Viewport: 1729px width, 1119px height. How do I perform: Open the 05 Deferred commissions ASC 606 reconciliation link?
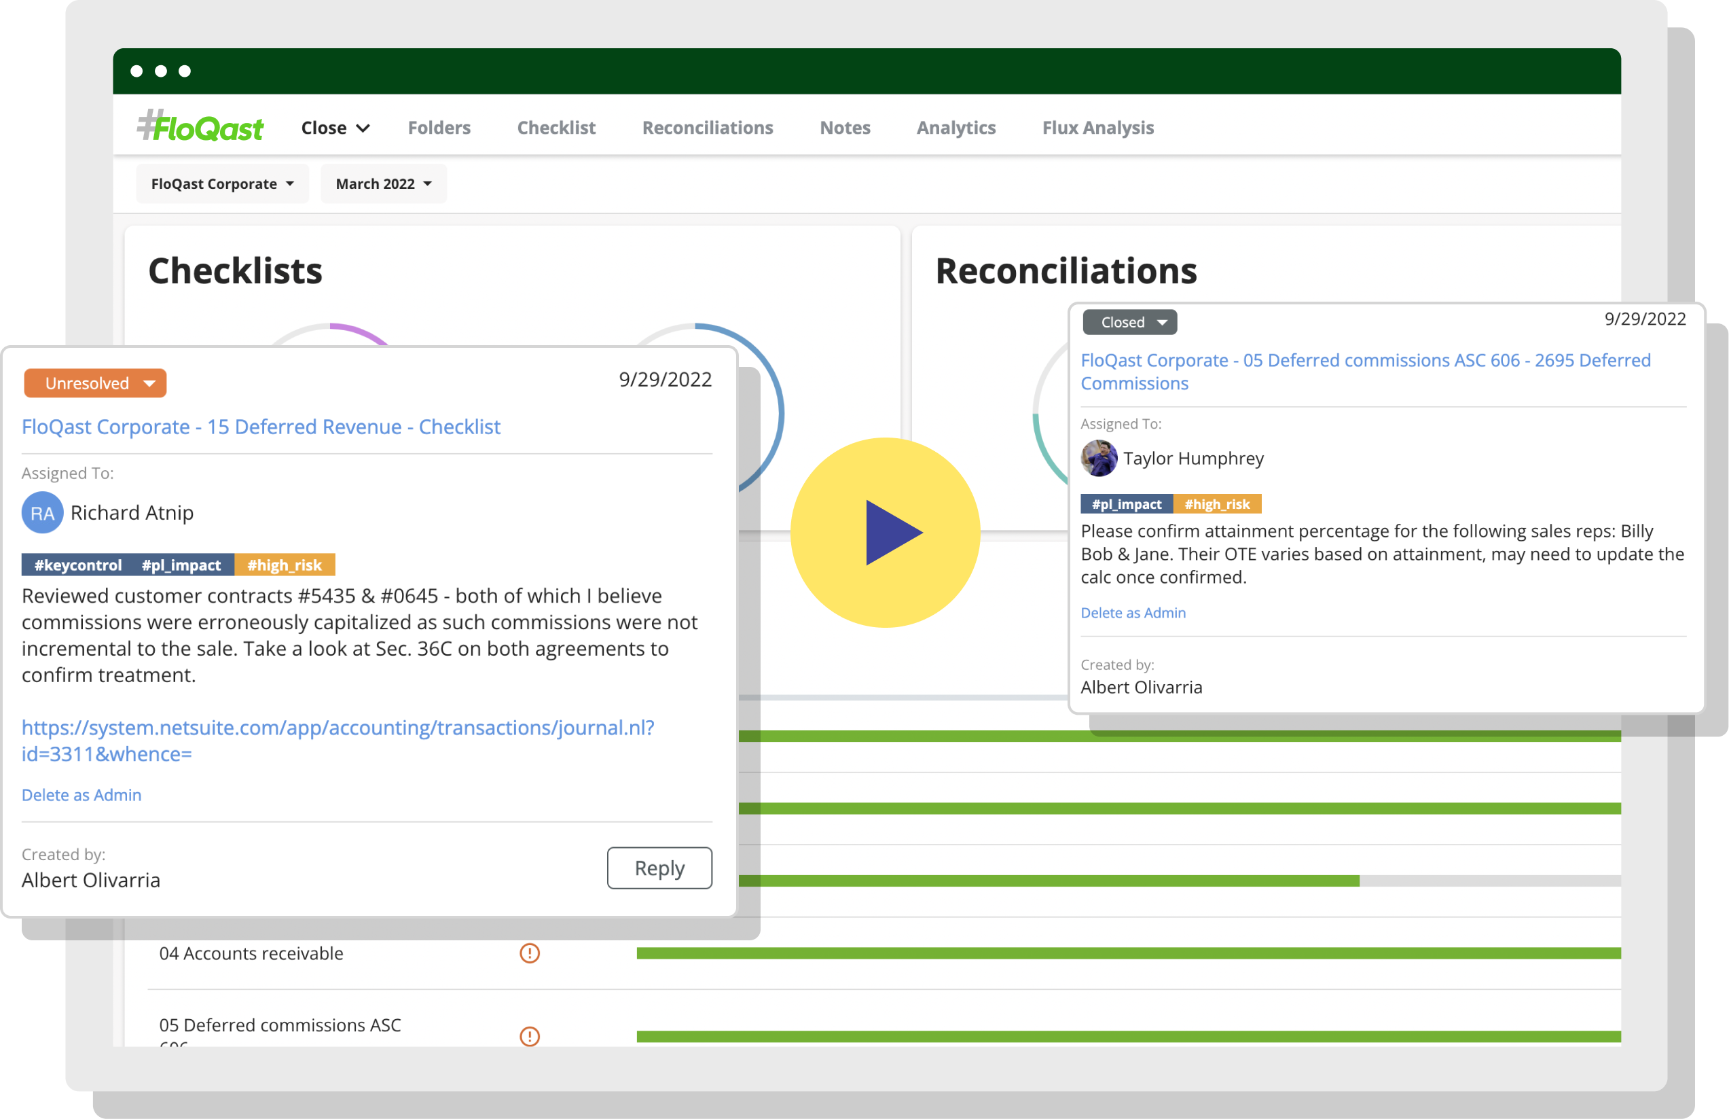click(1365, 372)
